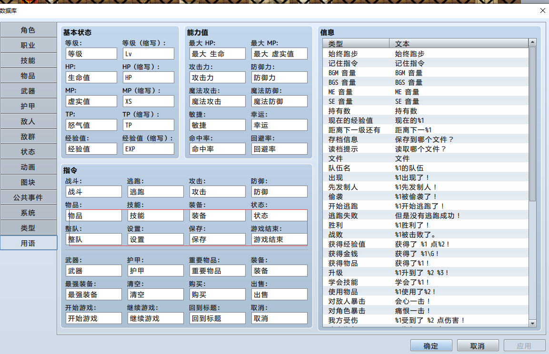Click the 魔法防御 parameter field
The image size is (549, 354).
(279, 101)
